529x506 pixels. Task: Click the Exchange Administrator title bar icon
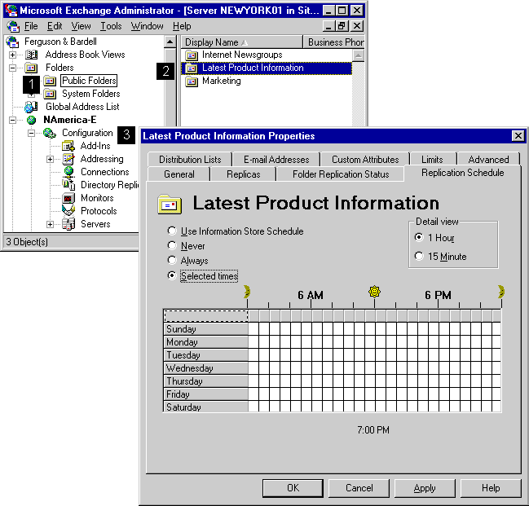point(11,11)
